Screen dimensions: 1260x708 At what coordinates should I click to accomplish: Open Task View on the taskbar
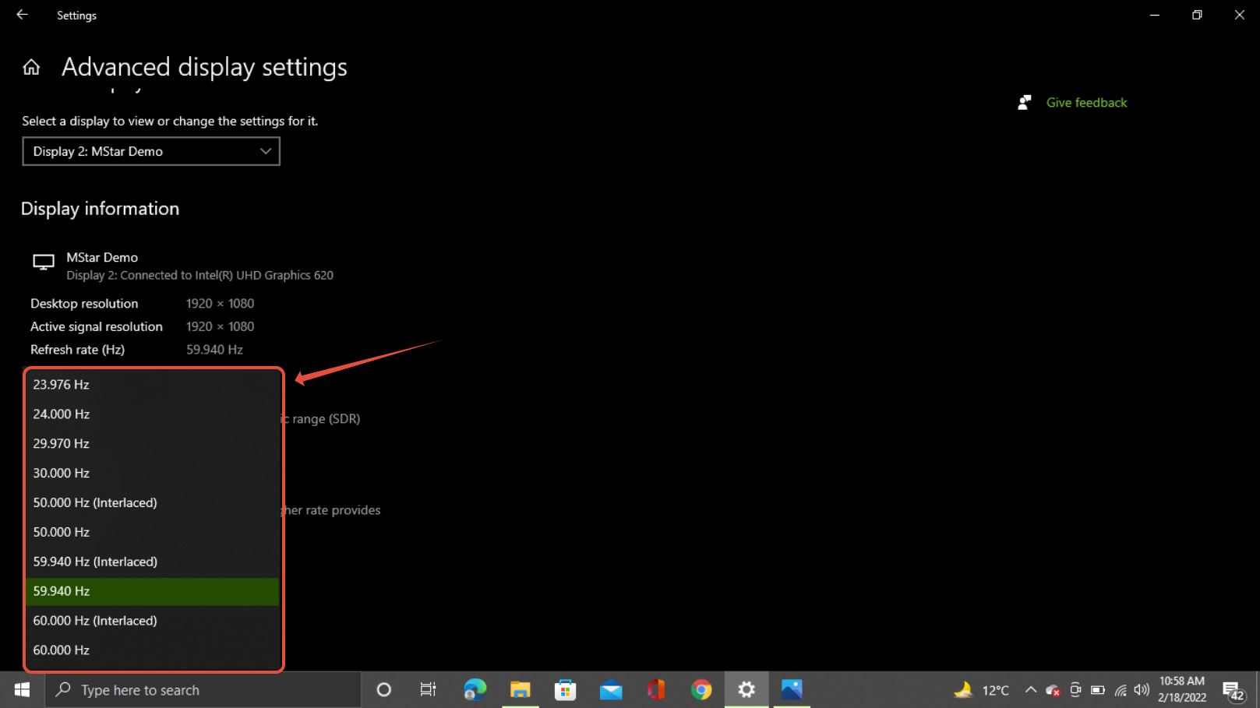(x=428, y=690)
